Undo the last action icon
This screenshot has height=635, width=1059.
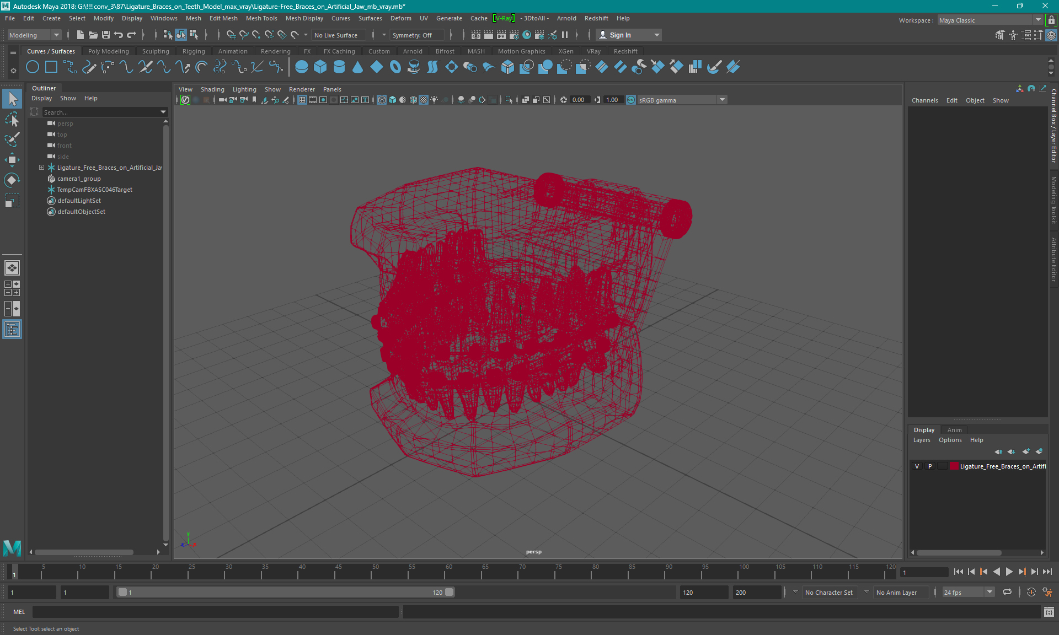(119, 35)
